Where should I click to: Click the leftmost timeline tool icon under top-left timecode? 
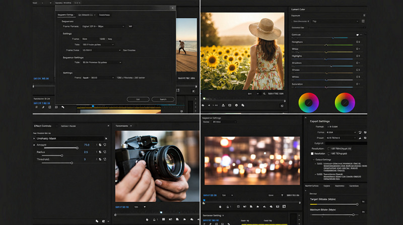pyautogui.click(x=36, y=107)
